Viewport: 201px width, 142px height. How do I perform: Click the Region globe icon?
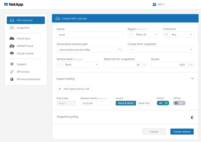(131, 35)
